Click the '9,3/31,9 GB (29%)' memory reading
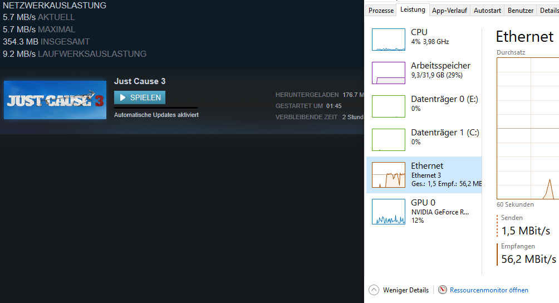 tap(437, 75)
